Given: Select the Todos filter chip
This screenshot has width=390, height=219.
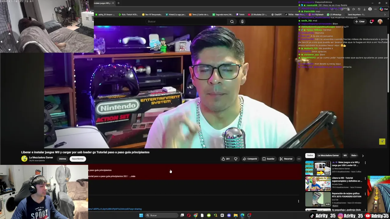Looking at the screenshot, I should click(x=310, y=155).
